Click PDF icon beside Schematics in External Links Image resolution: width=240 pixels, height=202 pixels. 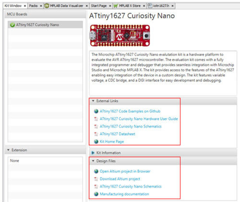[x=96, y=126]
